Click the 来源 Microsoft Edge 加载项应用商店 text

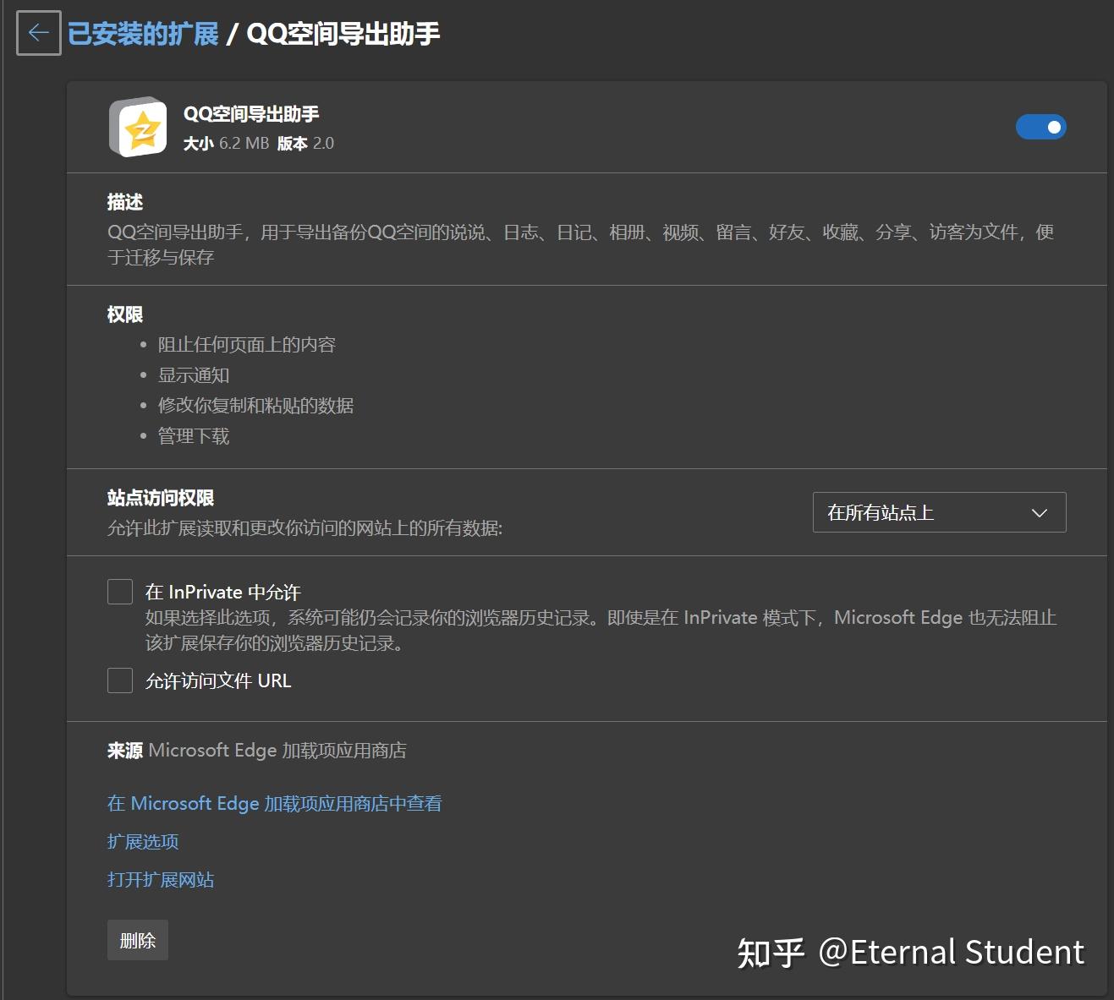tap(257, 751)
